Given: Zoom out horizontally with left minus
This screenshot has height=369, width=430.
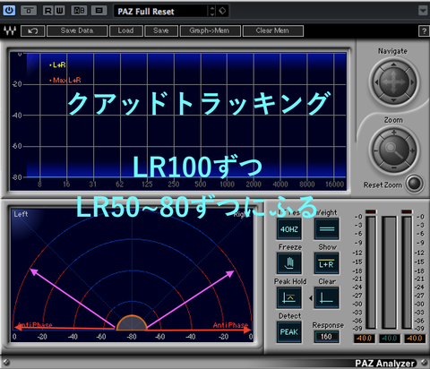Looking at the screenshot, I should click(375, 150).
